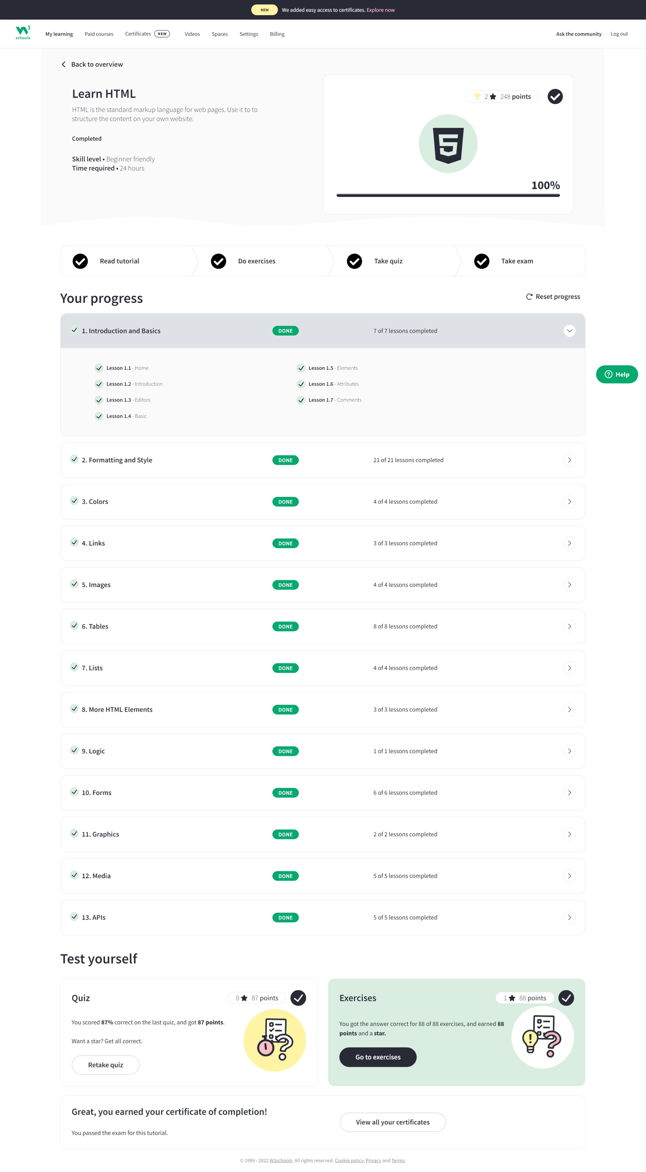
Task: Expand the 6. Tables chapter
Action: tap(569, 626)
